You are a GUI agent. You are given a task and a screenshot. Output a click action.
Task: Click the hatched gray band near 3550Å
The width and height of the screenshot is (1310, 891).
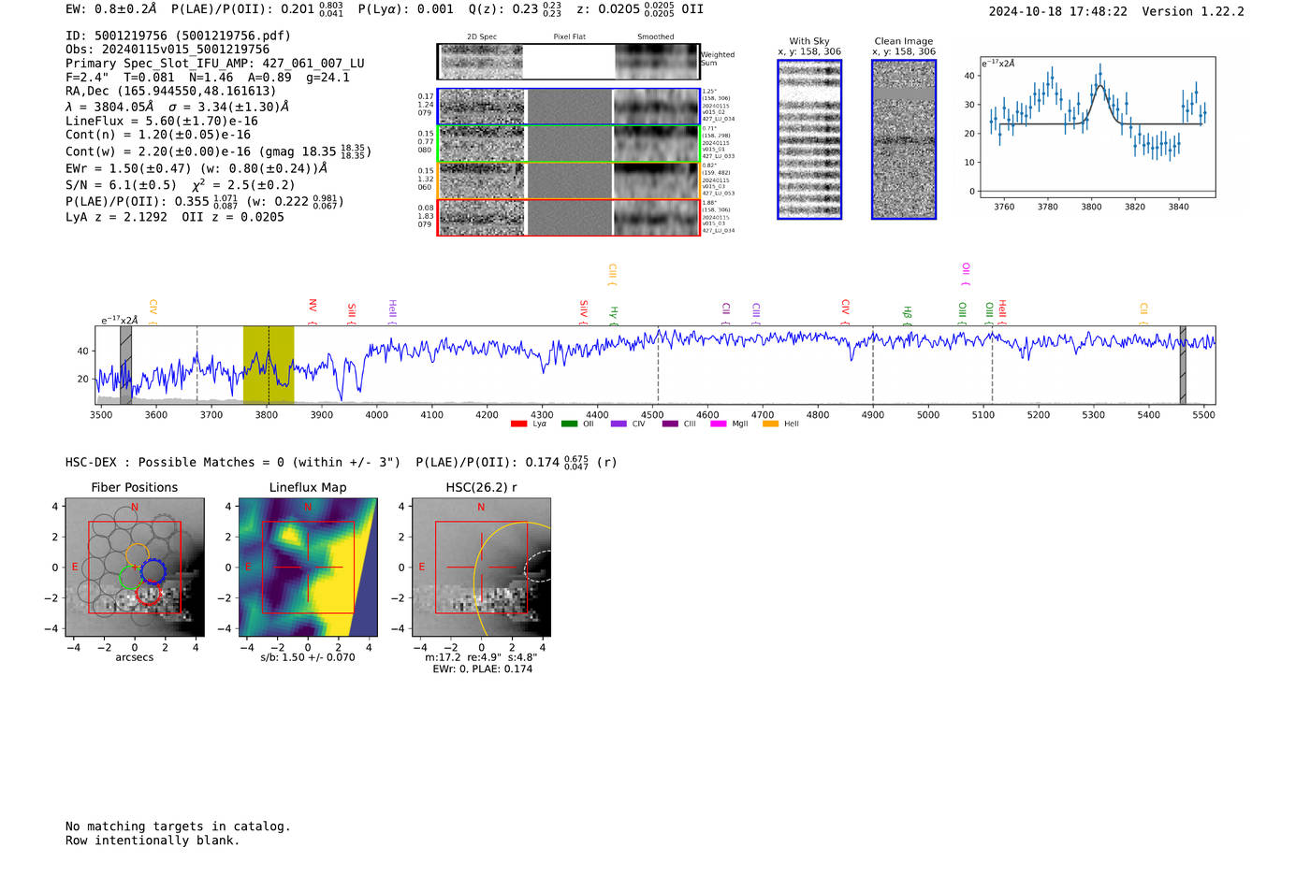click(125, 365)
